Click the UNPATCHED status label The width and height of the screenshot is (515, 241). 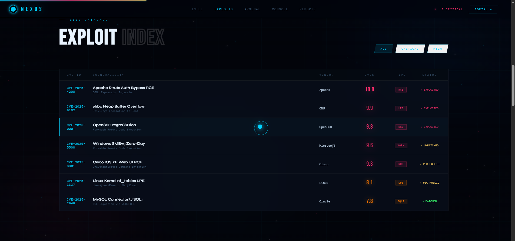pyautogui.click(x=430, y=146)
